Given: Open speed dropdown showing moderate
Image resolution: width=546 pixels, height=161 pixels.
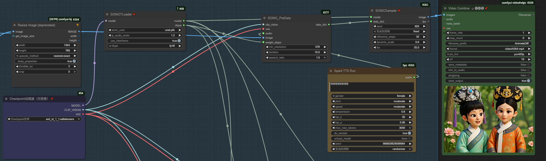Looking at the screenshot, I should pyautogui.click(x=372, y=107).
